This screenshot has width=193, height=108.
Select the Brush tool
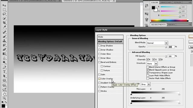click(x=4, y=37)
